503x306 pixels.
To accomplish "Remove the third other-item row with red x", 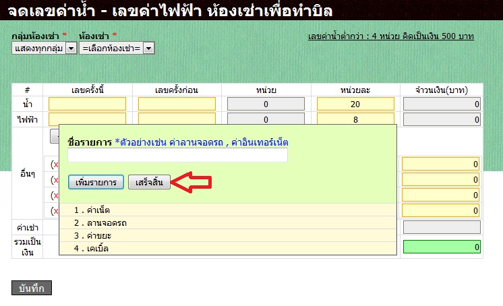I will click(x=55, y=195).
